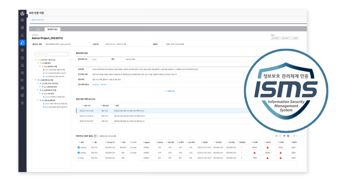Expand tree node 2.2
The height and width of the screenshot is (182, 347).
(x=37, y=90)
